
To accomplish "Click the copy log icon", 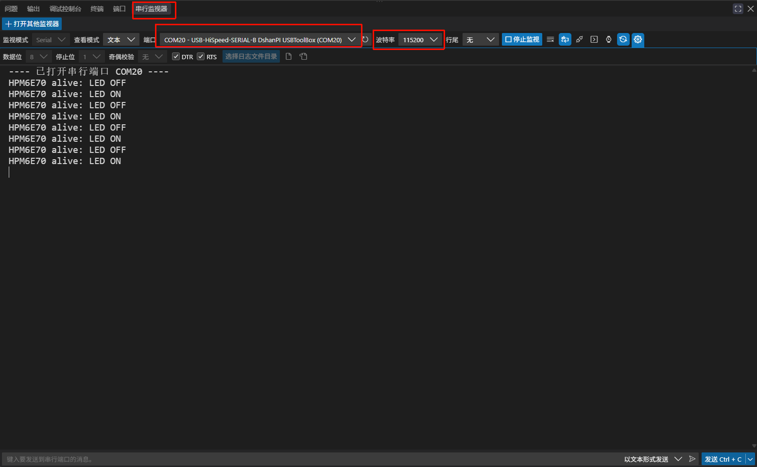I will [x=303, y=57].
